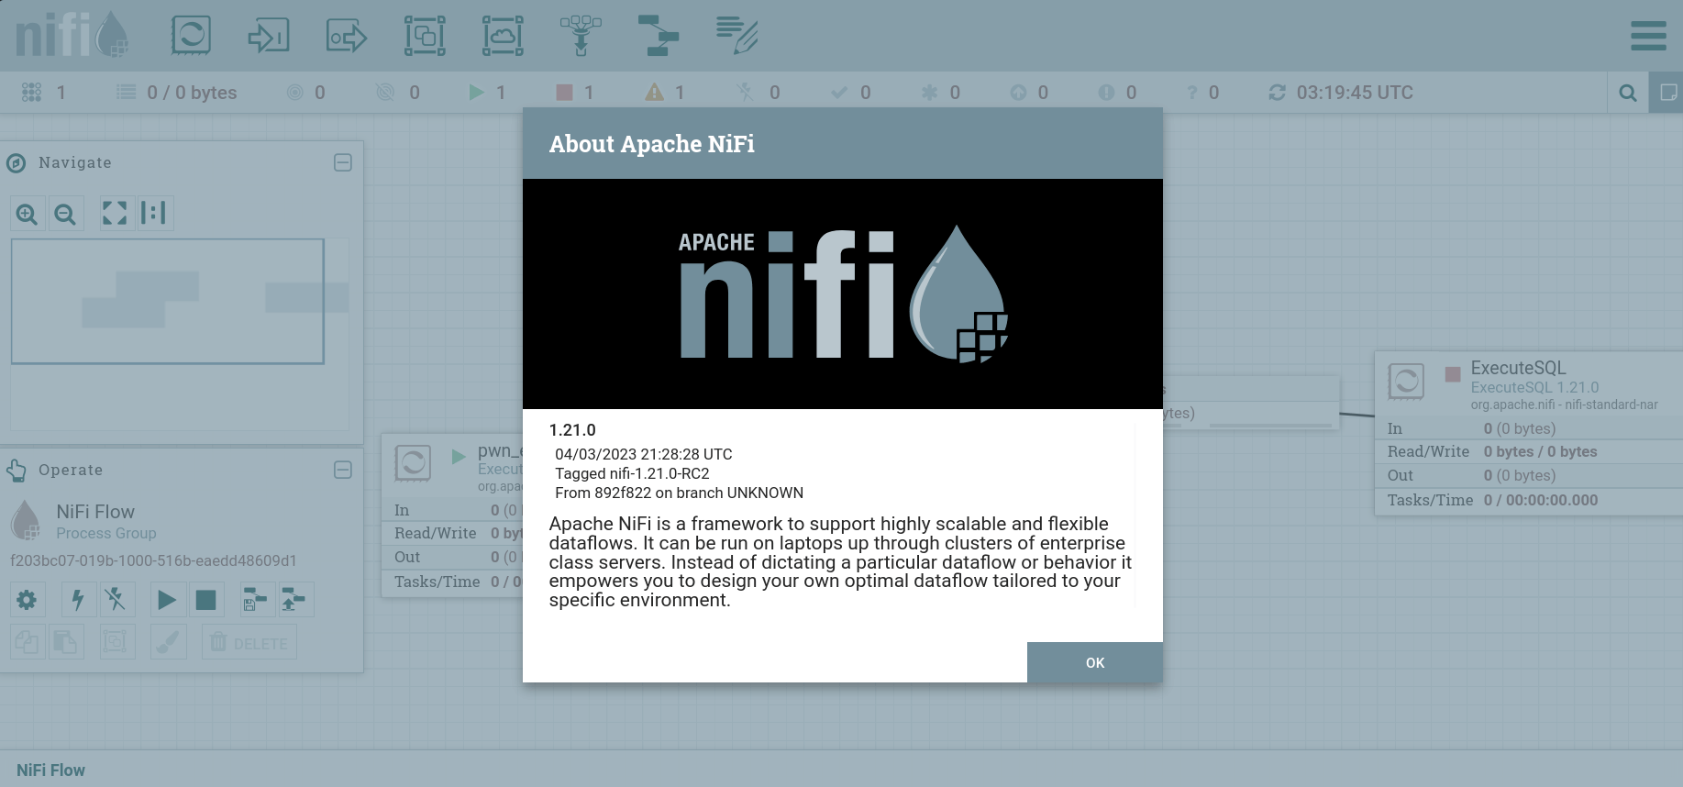Click the running components count icon

pos(476,93)
